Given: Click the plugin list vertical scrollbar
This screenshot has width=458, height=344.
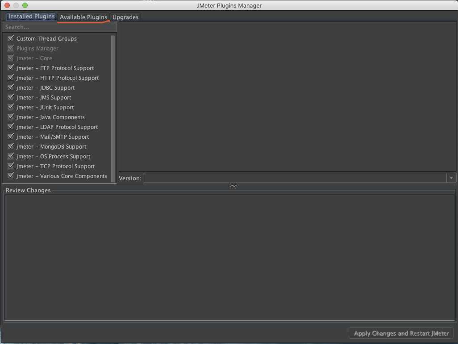Looking at the screenshot, I should click(113, 108).
